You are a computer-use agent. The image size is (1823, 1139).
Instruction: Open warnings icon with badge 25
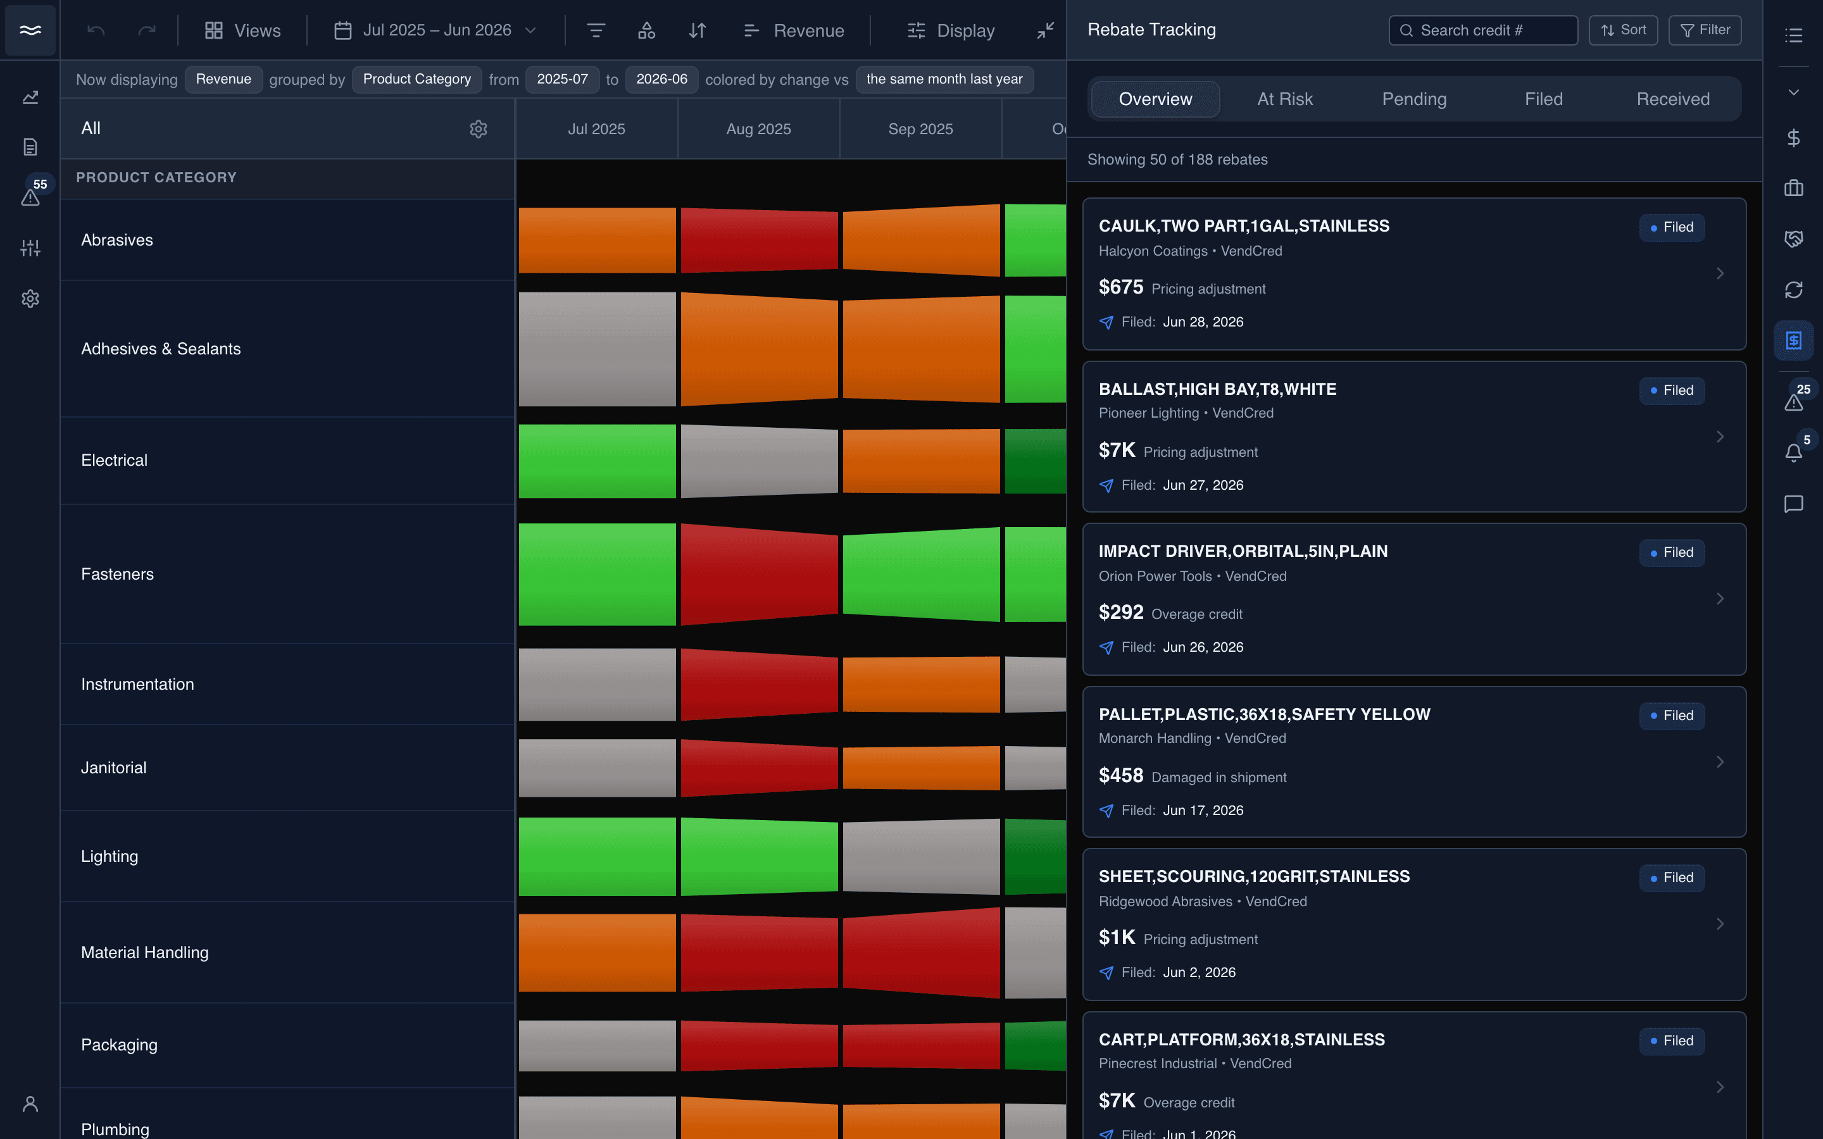click(1794, 402)
